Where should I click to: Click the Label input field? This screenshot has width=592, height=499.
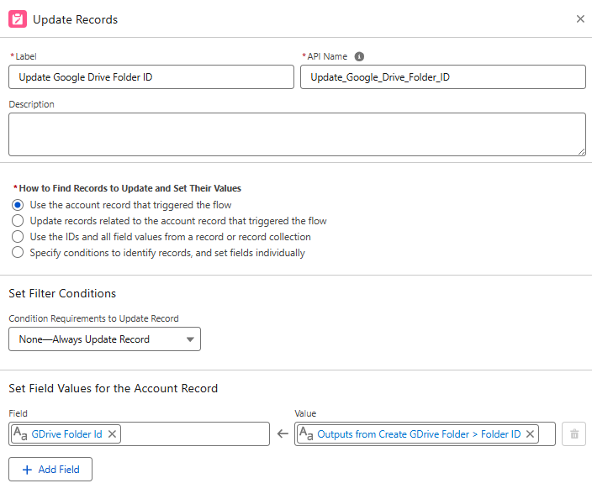tap(151, 77)
